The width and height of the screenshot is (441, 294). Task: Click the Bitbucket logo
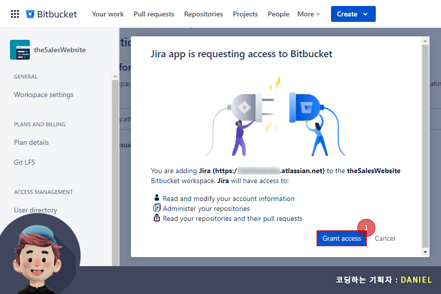click(51, 14)
